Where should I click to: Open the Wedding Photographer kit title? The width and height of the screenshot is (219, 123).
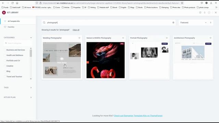(52, 38)
